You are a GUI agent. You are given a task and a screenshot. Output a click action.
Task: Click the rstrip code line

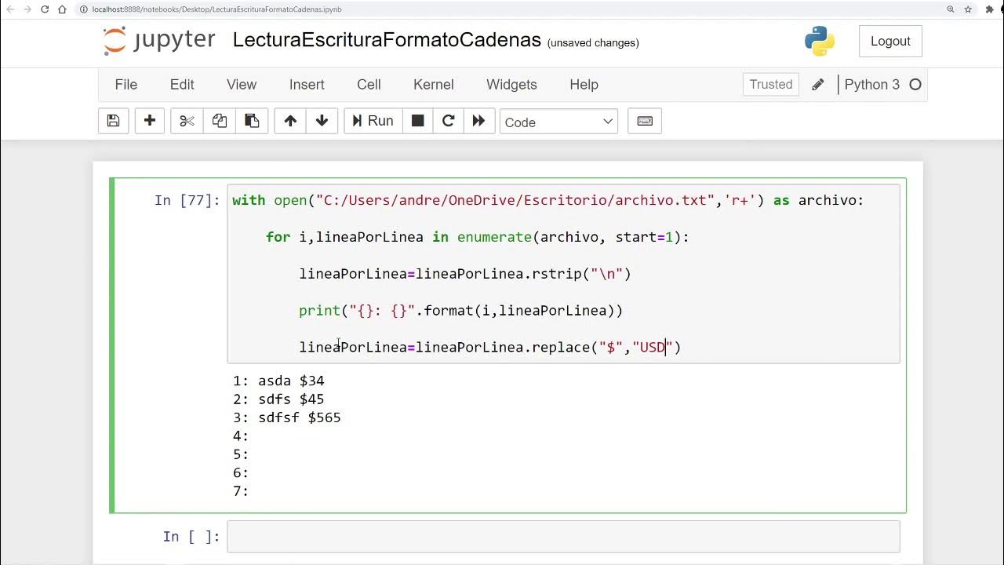(x=464, y=274)
